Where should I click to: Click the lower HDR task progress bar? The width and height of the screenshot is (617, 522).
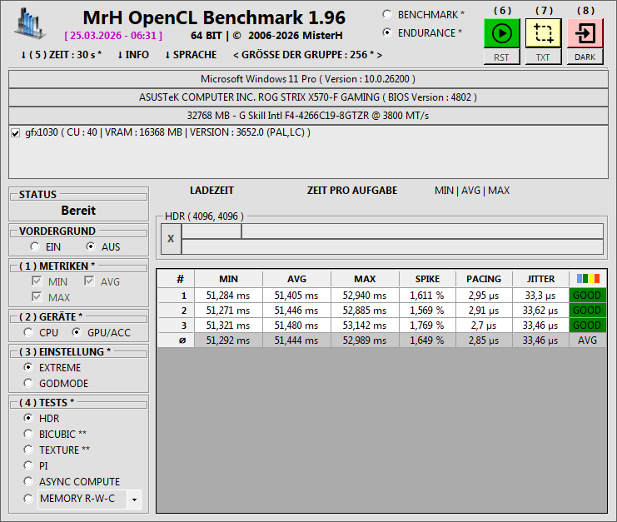pos(392,246)
